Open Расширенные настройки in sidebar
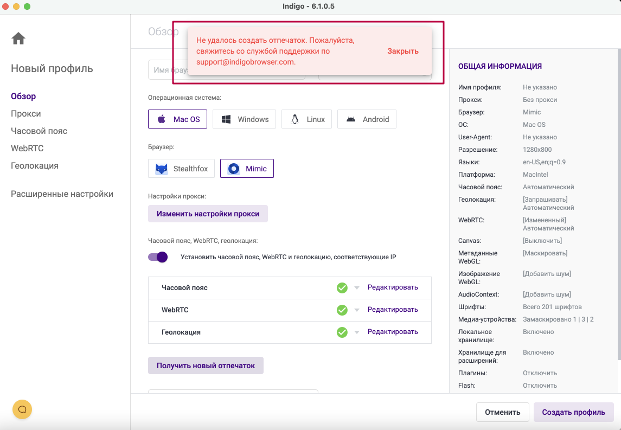This screenshot has height=430, width=621. pyautogui.click(x=62, y=194)
